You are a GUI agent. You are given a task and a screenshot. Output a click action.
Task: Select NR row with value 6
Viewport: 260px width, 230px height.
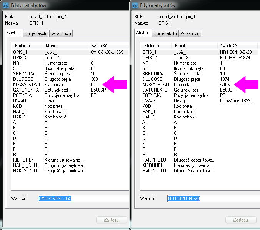click(x=70, y=63)
